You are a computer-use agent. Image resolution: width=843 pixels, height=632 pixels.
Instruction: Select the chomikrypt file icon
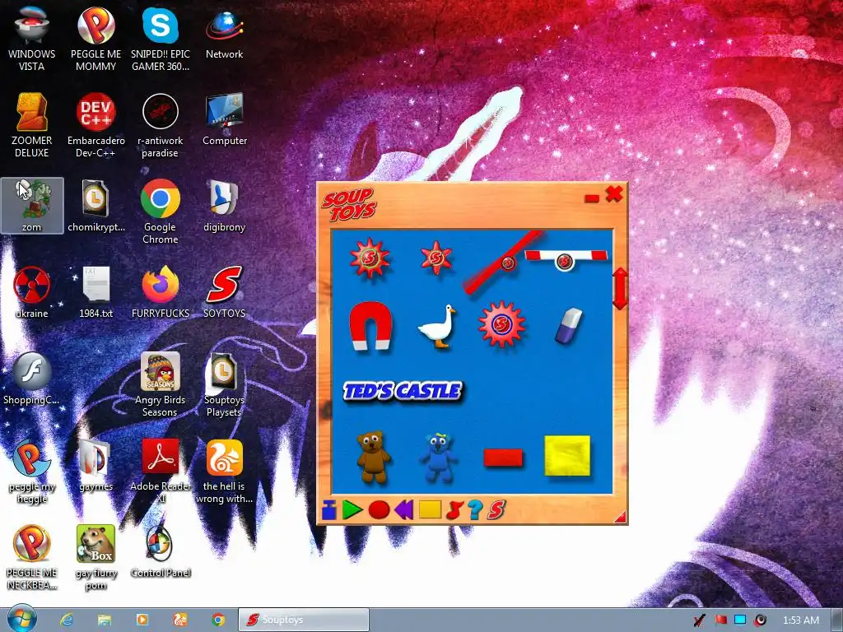[x=95, y=207]
